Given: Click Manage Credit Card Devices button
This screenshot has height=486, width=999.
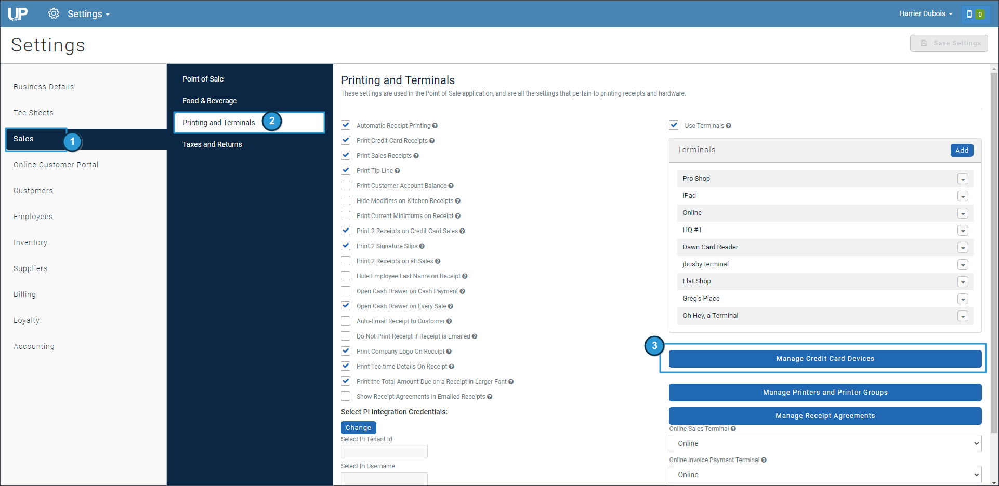Looking at the screenshot, I should [825, 359].
